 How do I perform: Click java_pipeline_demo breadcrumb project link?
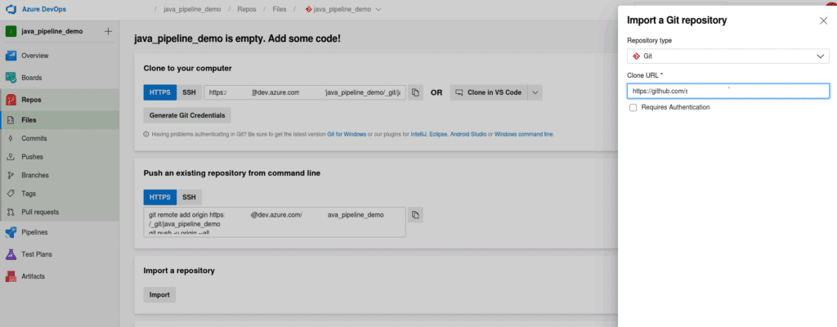pos(193,9)
